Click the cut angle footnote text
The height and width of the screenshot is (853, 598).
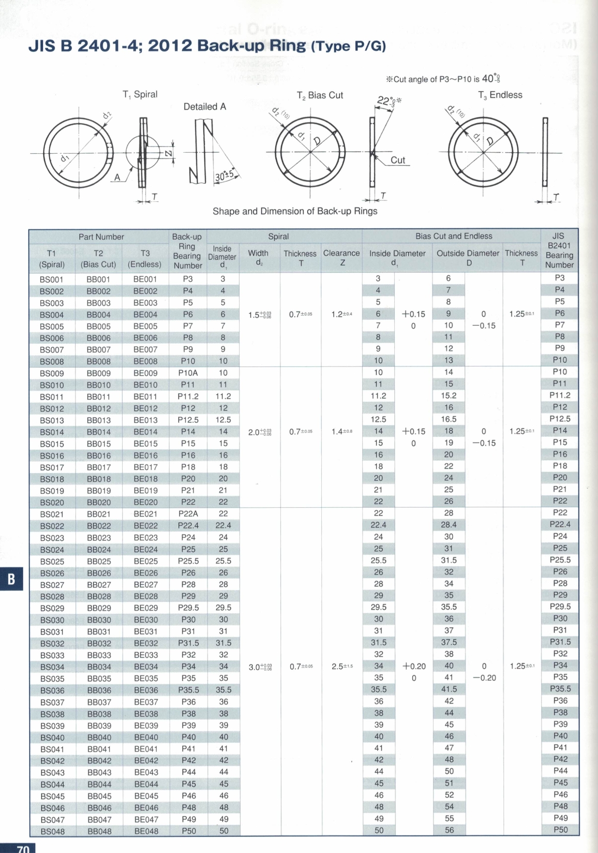pos(443,79)
